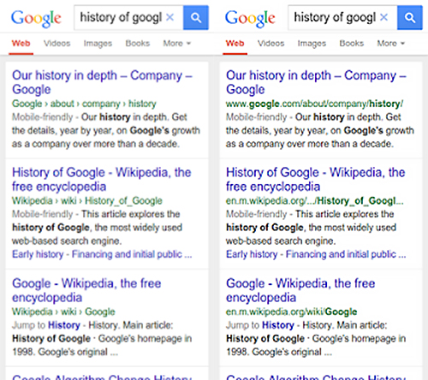
Task: Clear the left search box with X
Action: [170, 17]
